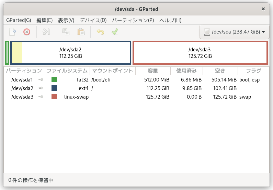Screen dimensions: 273x190
Task: Click the red linux-swap color swatch
Action: [x=54, y=97]
